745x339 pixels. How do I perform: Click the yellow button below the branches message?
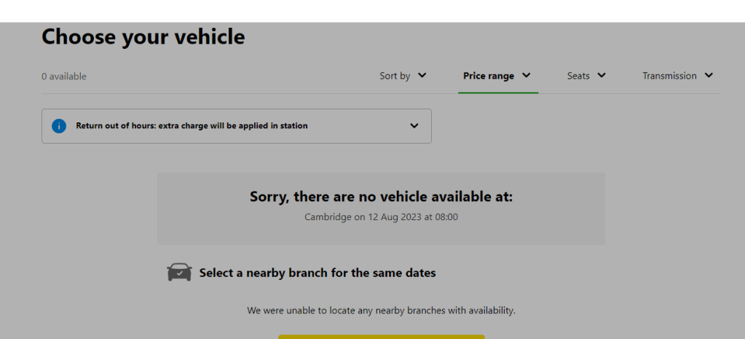(382, 337)
